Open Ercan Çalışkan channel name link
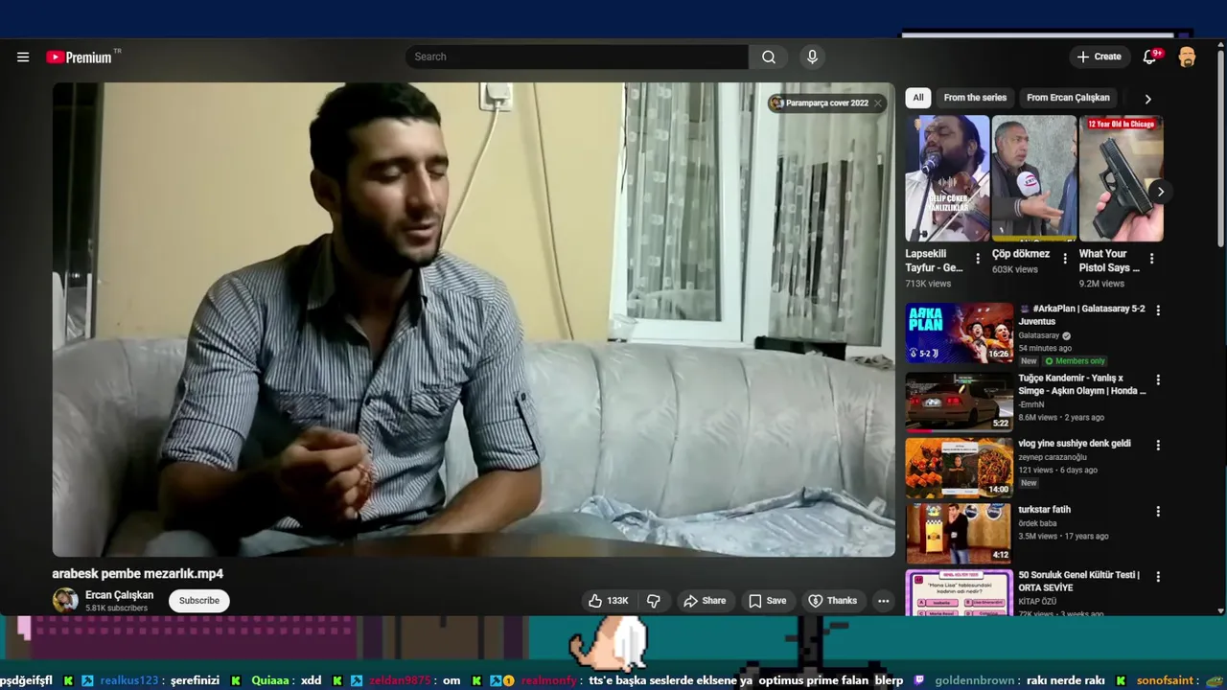Viewport: 1227px width, 690px height. pyautogui.click(x=119, y=595)
